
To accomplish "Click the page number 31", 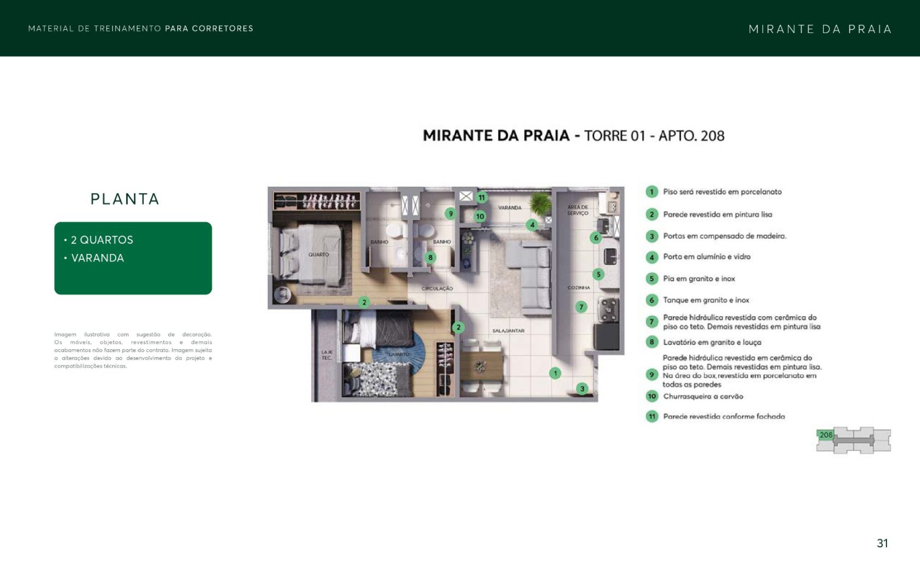I will (882, 543).
